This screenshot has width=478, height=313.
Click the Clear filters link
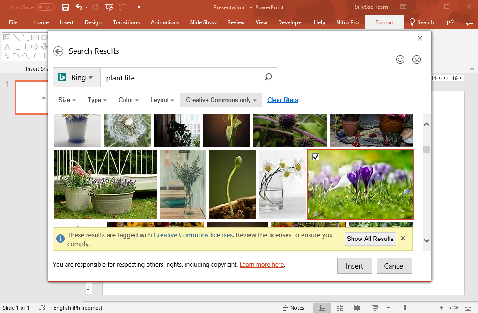(282, 100)
